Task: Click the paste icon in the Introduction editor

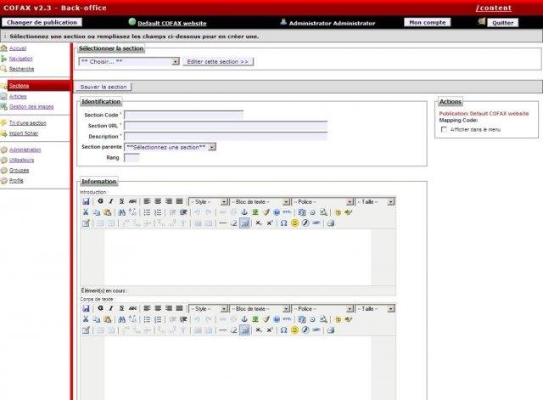Action: coord(108,212)
